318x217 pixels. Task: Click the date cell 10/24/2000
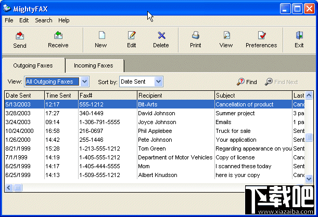point(19,131)
